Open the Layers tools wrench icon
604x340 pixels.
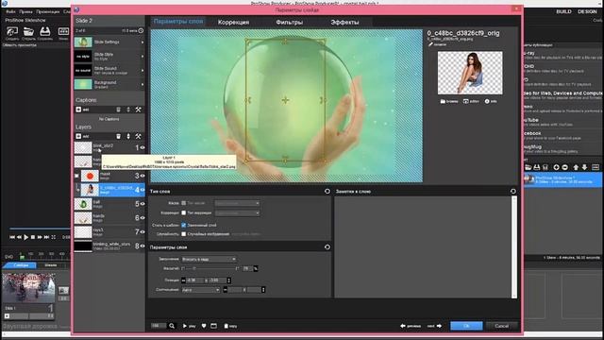(138, 136)
